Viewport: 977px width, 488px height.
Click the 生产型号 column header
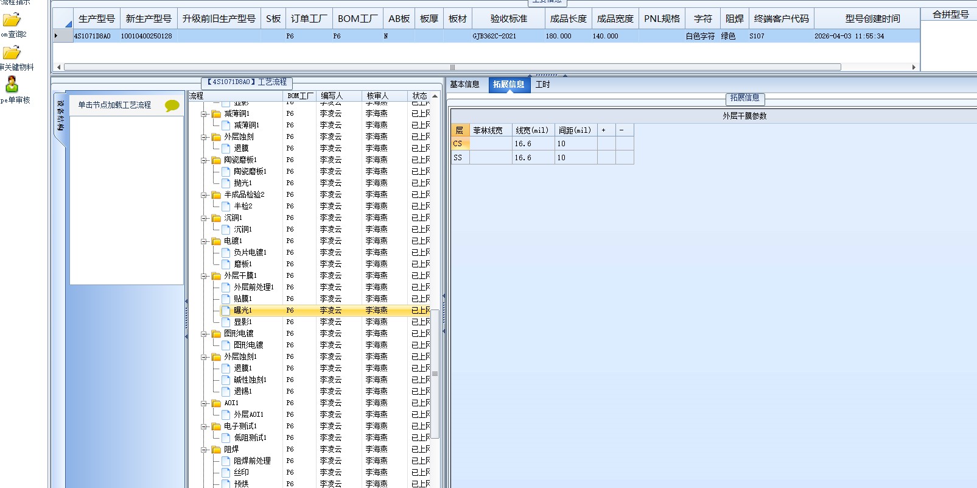[x=97, y=19]
